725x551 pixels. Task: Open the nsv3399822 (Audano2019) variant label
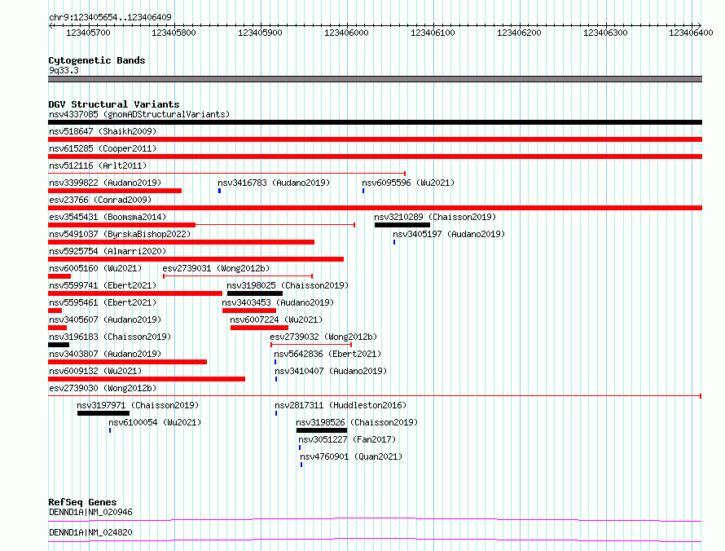pos(105,183)
